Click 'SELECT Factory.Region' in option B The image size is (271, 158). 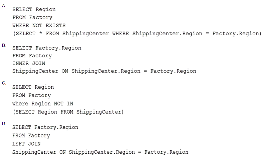[47, 48]
